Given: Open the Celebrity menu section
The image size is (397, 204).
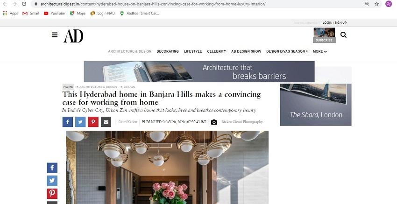Looking at the screenshot, I should (216, 51).
